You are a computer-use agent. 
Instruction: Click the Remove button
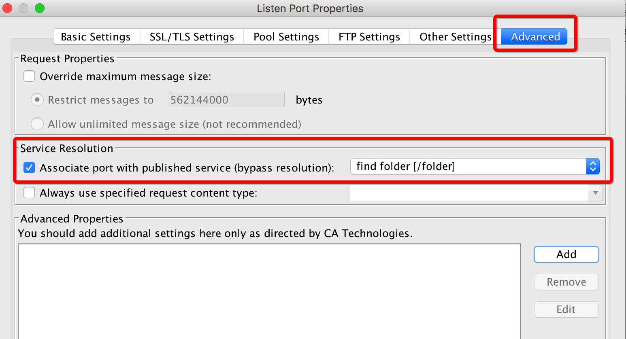coord(566,282)
